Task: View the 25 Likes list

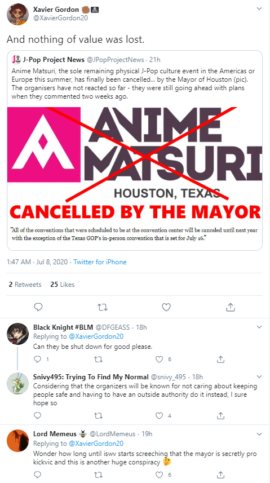Action: pos(63,284)
